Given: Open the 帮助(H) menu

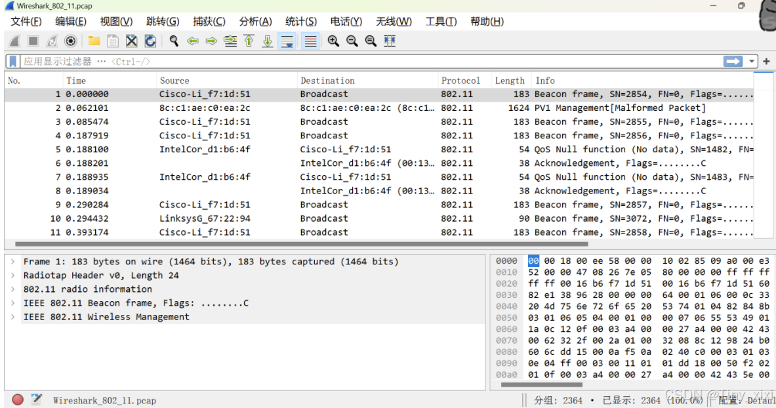Looking at the screenshot, I should pos(487,22).
